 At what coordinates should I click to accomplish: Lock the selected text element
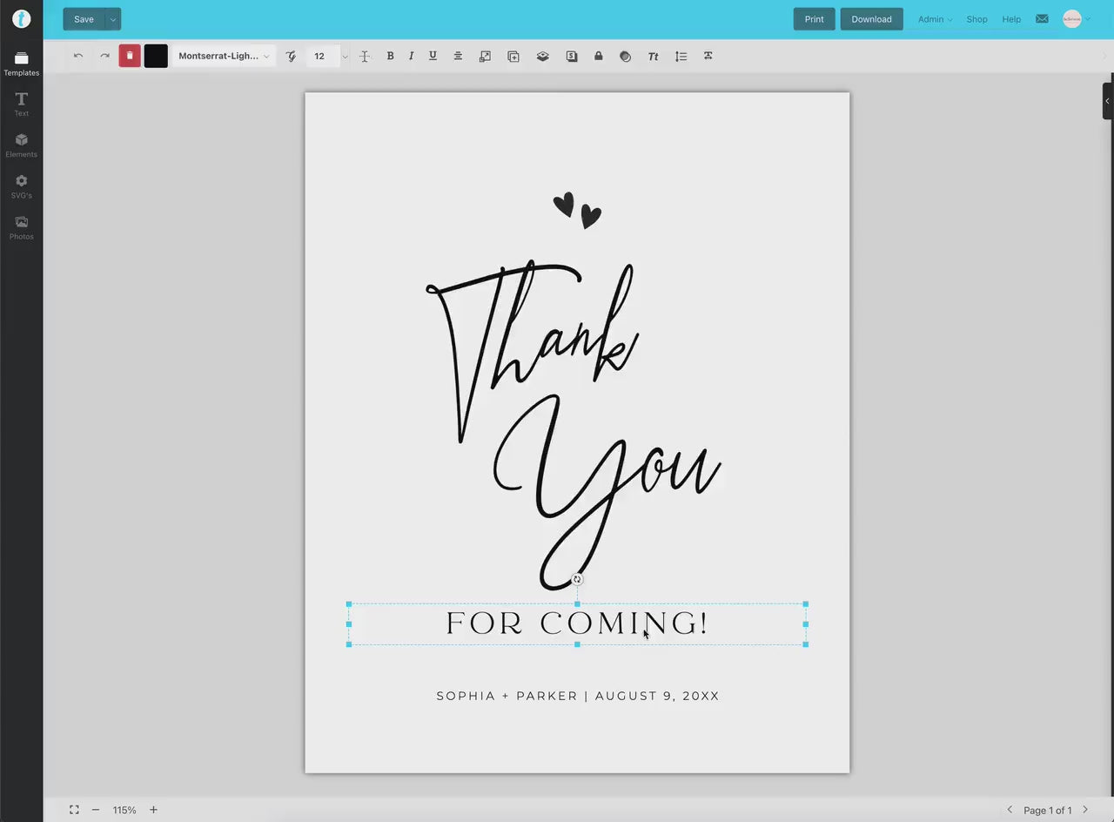[598, 56]
